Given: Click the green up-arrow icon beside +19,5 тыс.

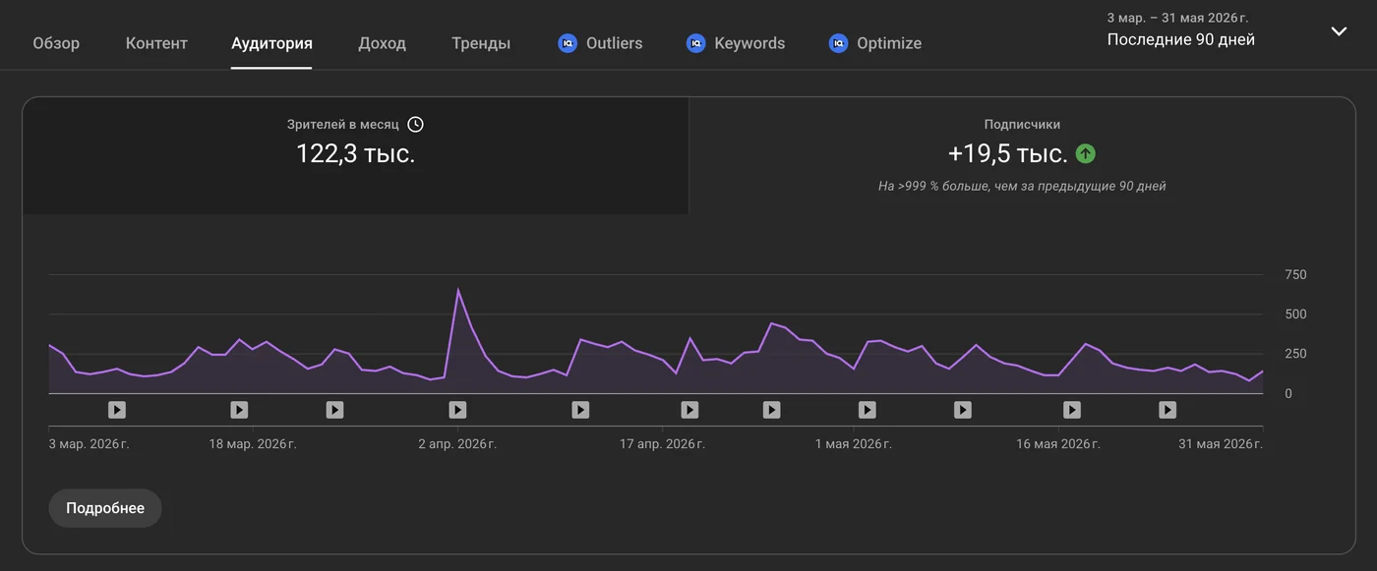Looking at the screenshot, I should click(1085, 154).
